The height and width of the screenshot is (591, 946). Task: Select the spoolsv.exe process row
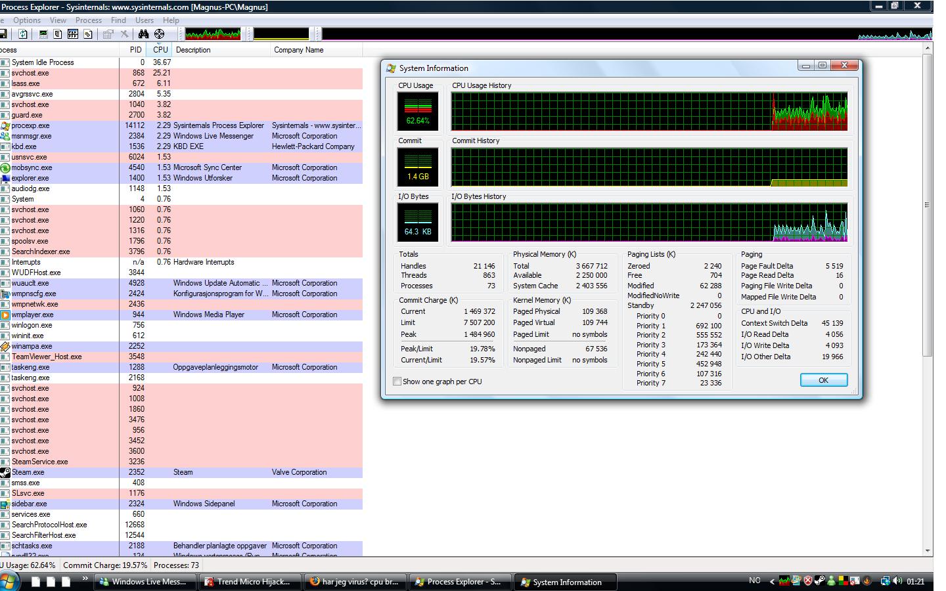pos(181,241)
